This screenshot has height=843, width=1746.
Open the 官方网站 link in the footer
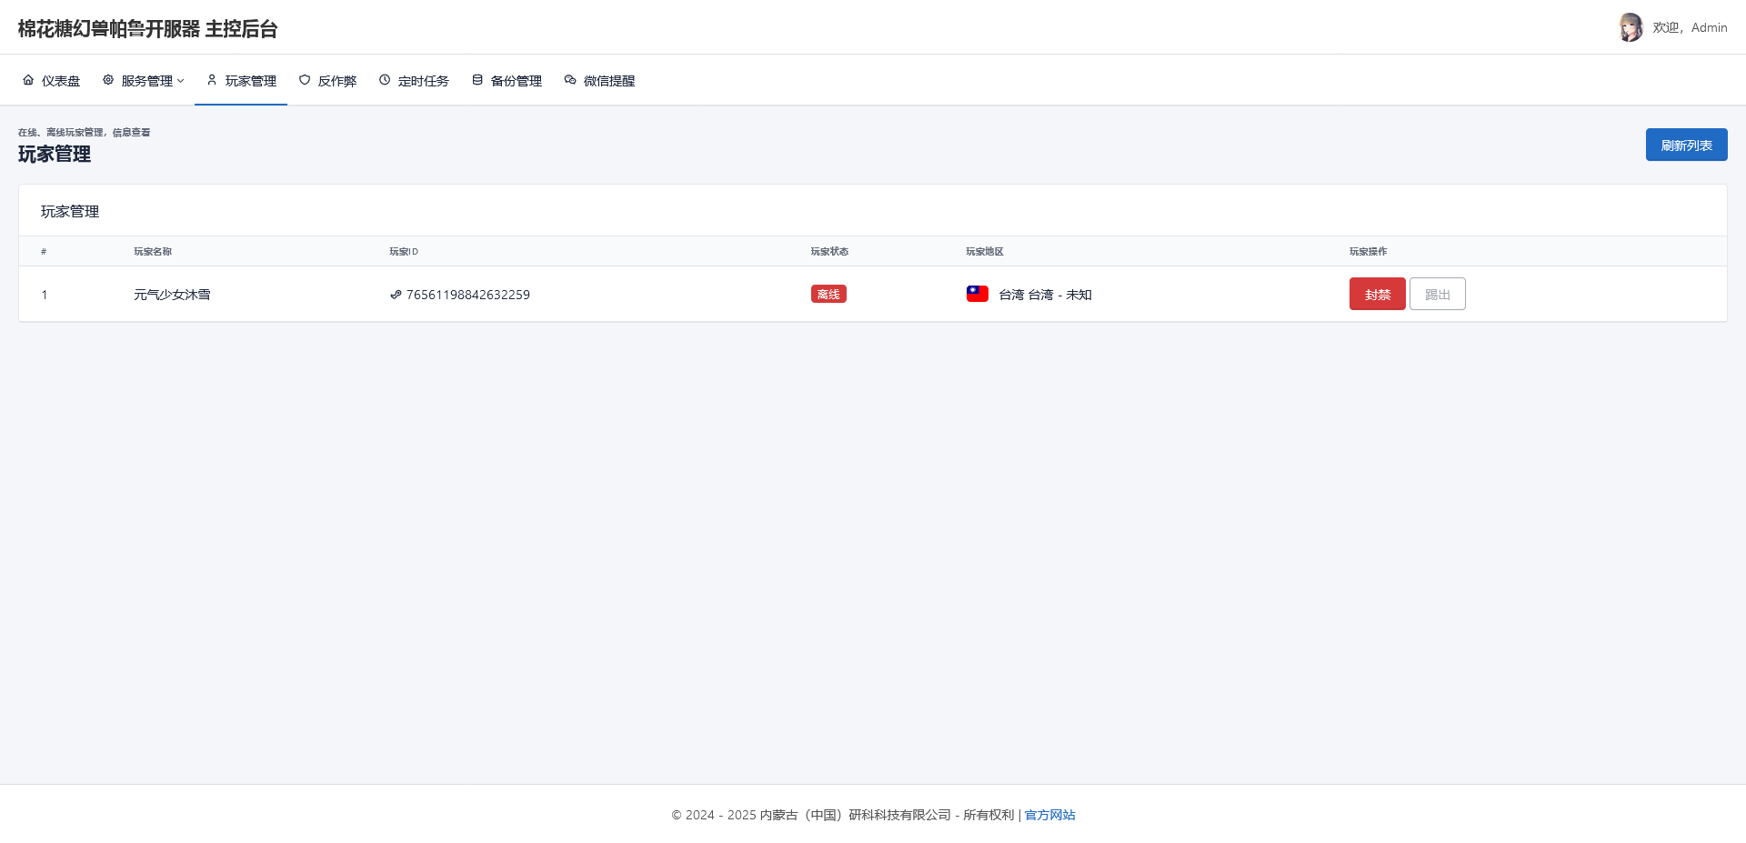[1049, 815]
